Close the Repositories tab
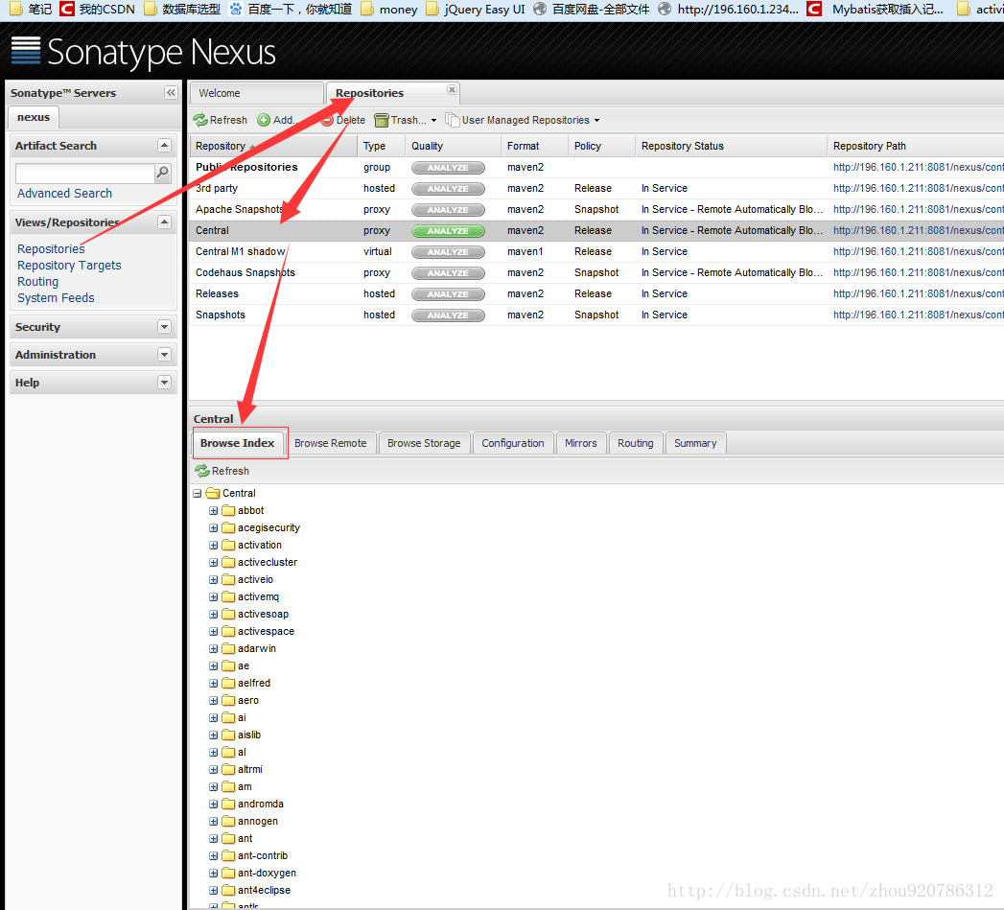The height and width of the screenshot is (910, 1004). [452, 89]
